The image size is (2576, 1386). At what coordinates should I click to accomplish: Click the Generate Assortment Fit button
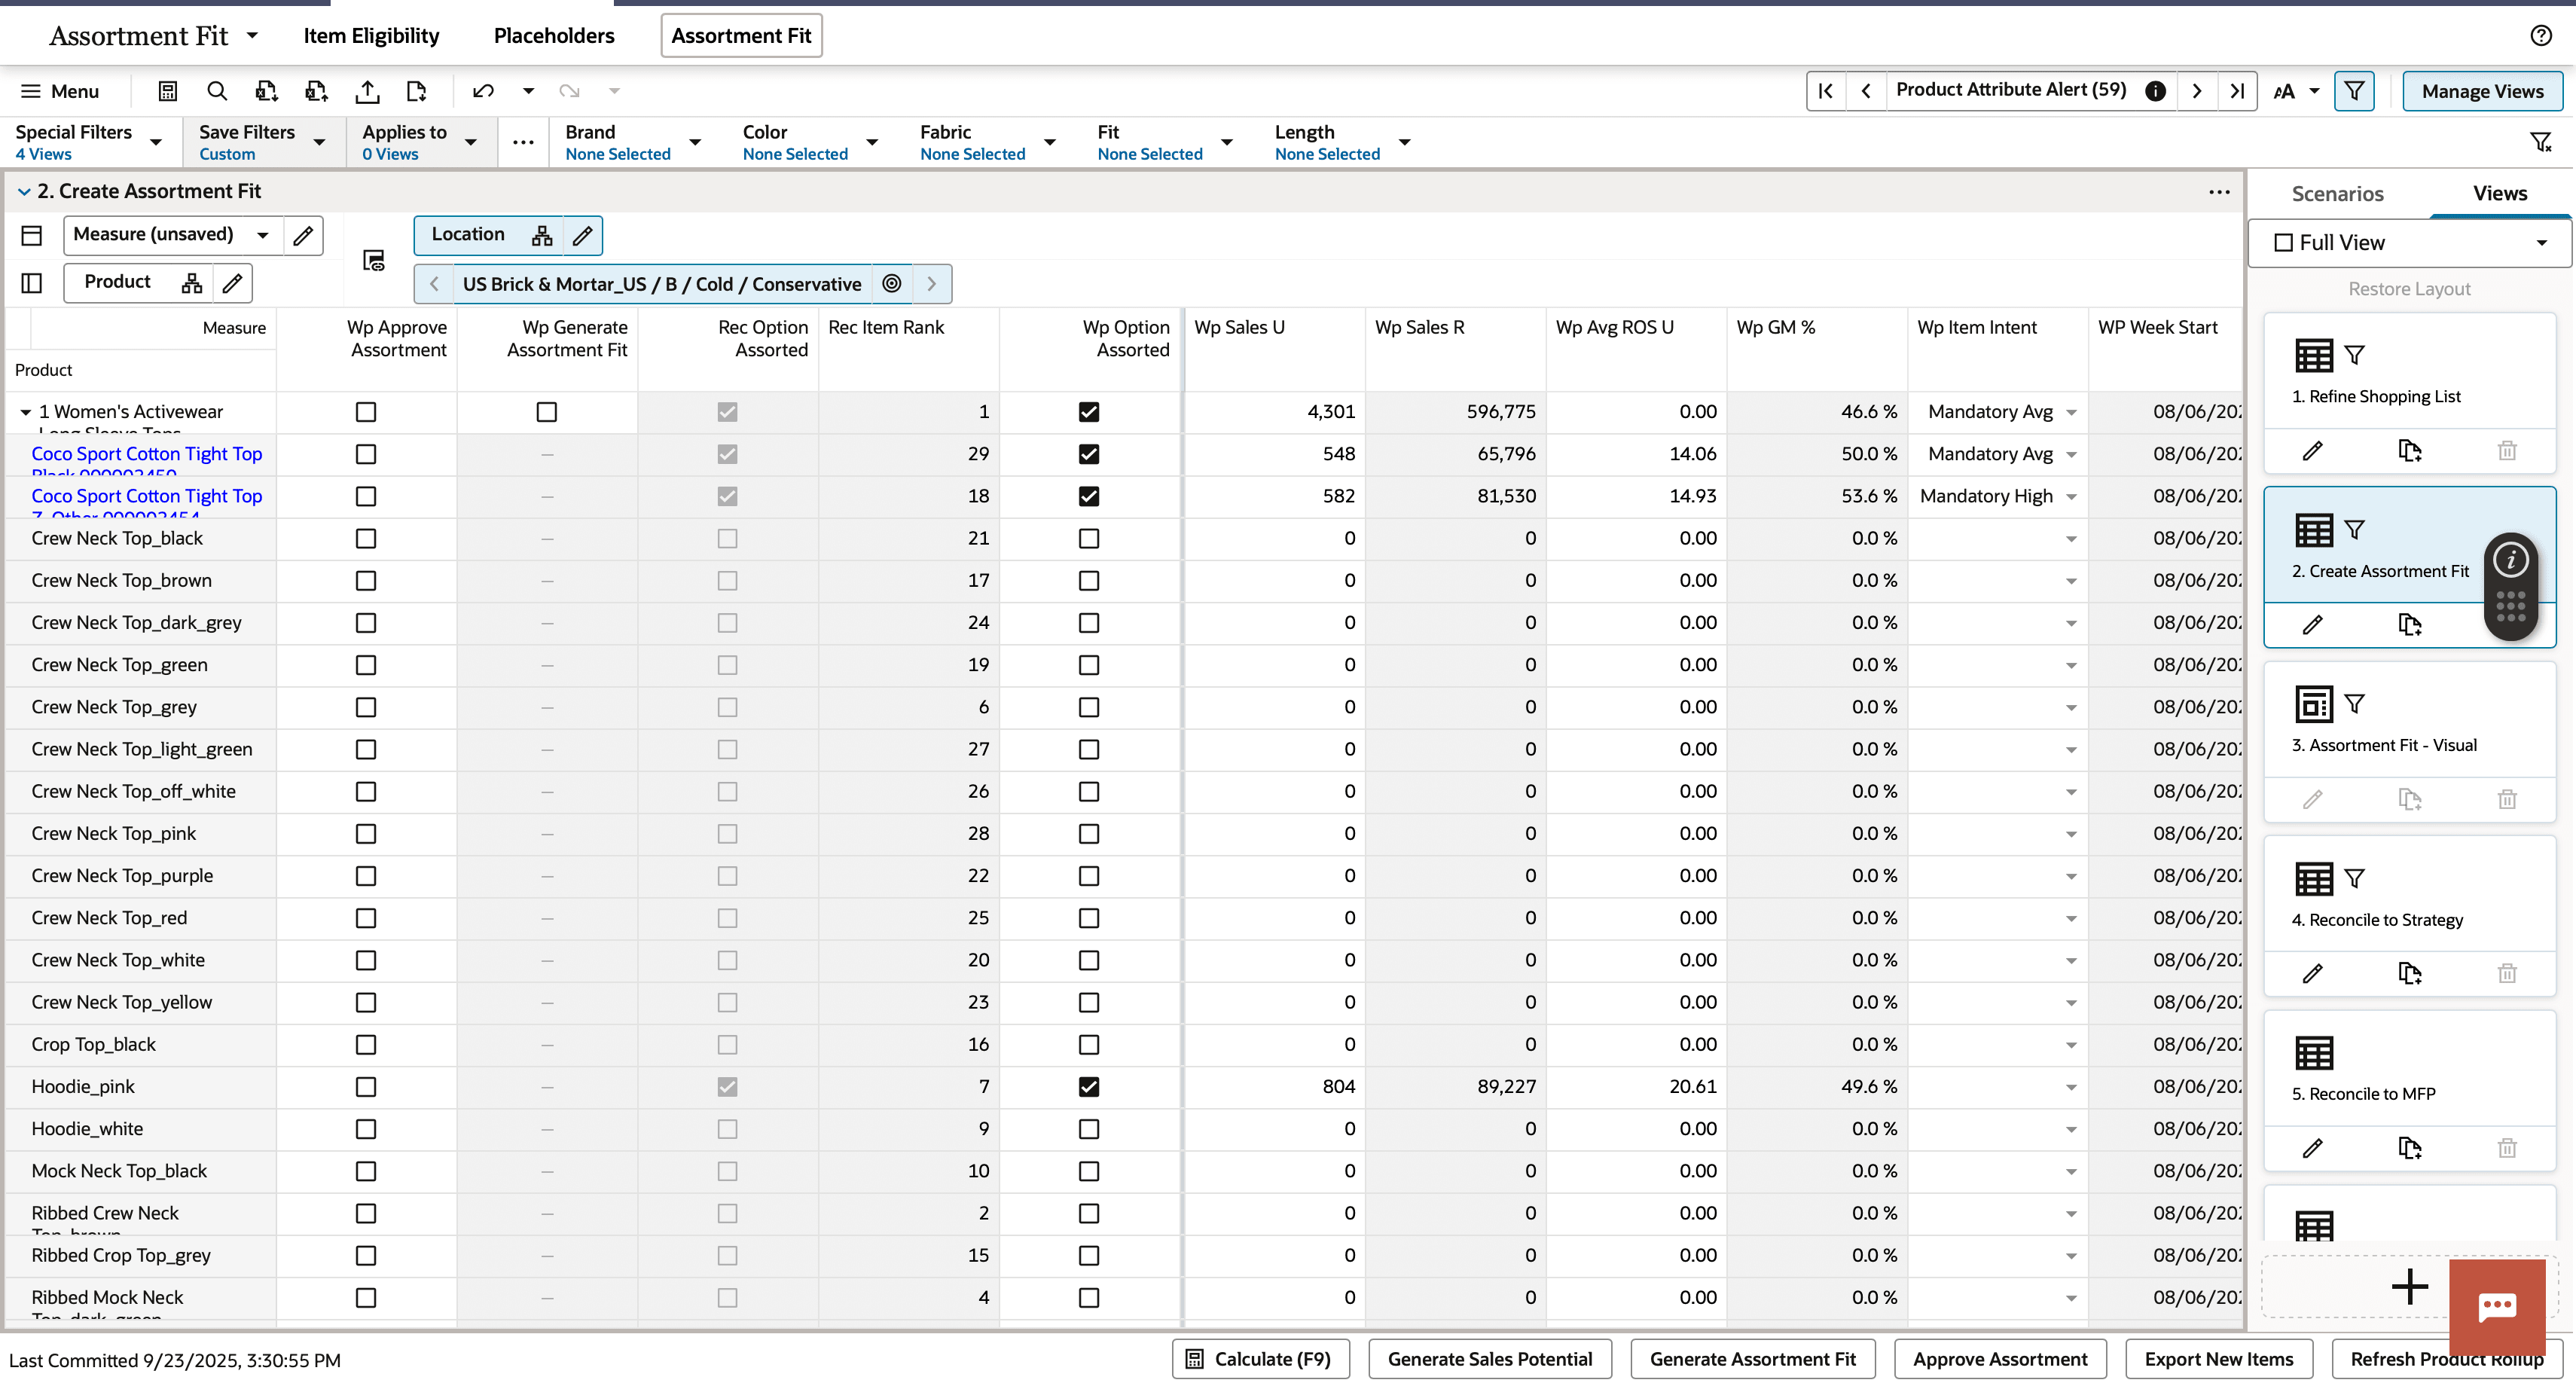point(1752,1359)
